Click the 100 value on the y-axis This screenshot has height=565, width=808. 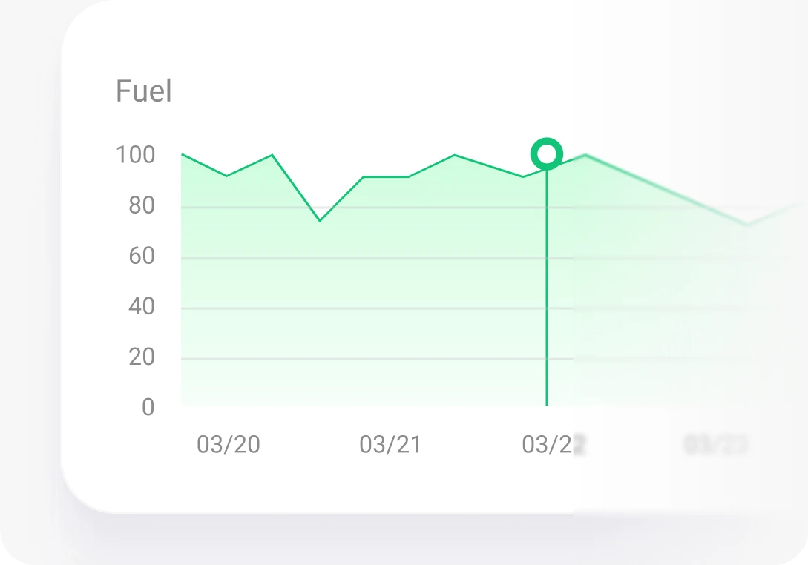pos(135,155)
